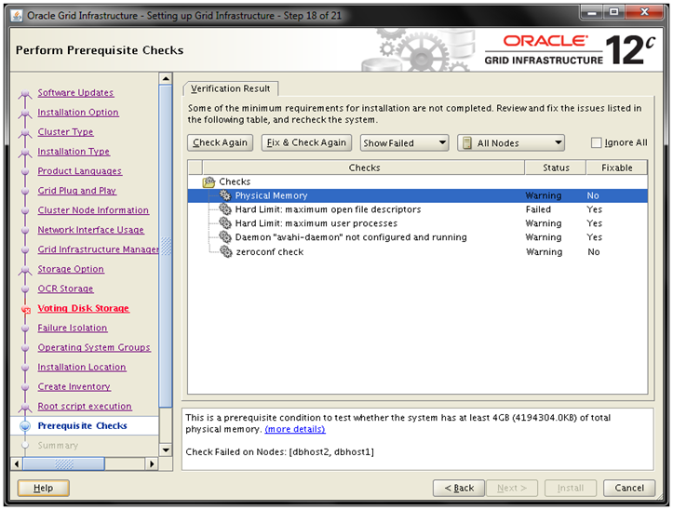This screenshot has height=510, width=673.
Task: Click the Warning status of zeroconf check
Action: pos(545,251)
